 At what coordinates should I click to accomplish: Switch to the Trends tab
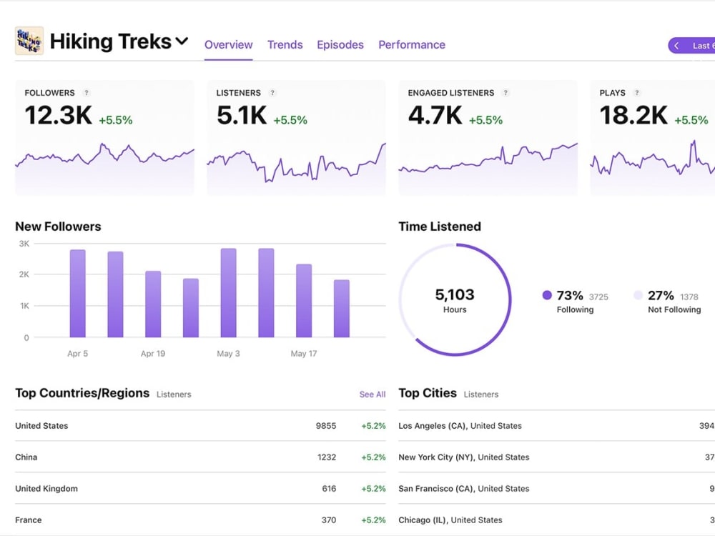pyautogui.click(x=285, y=44)
